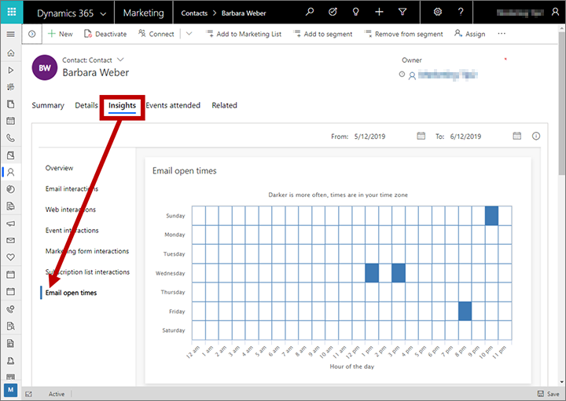Select the Insights tab
This screenshot has width=566, height=401.
122,106
